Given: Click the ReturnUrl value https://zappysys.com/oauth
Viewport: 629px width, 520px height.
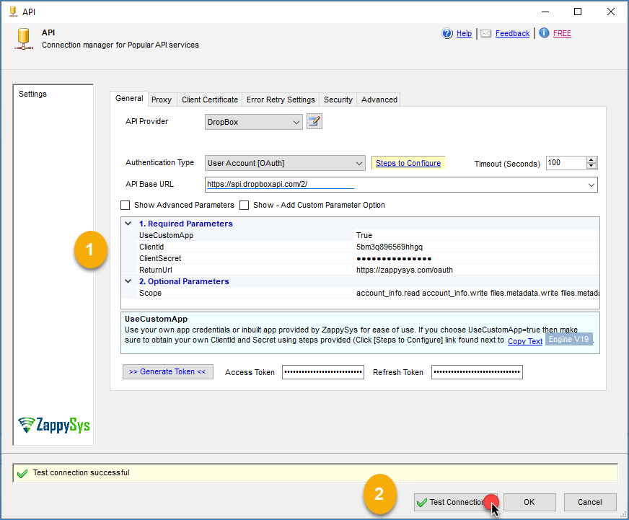Looking at the screenshot, I should coord(405,270).
